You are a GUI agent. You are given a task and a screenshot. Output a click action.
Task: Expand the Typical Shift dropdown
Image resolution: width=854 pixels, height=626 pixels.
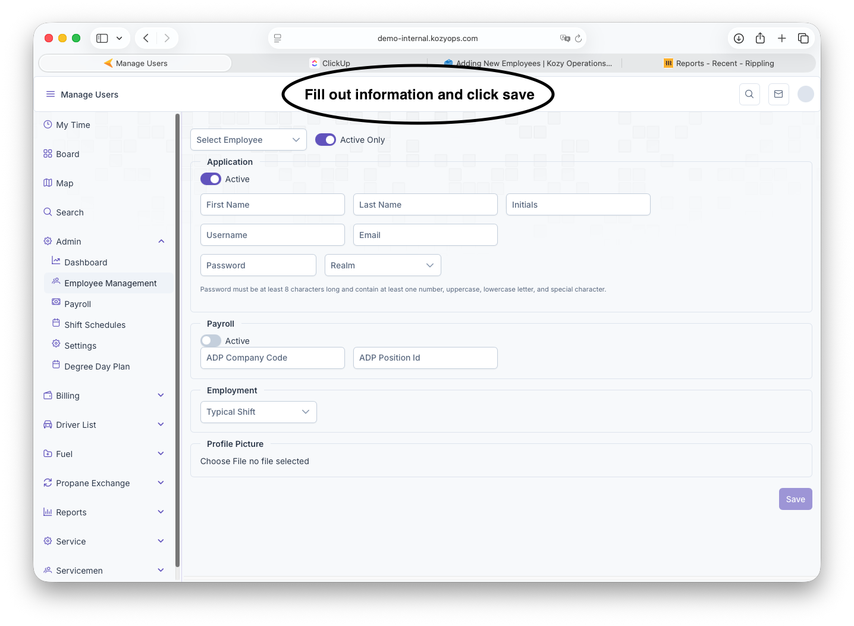(x=258, y=412)
